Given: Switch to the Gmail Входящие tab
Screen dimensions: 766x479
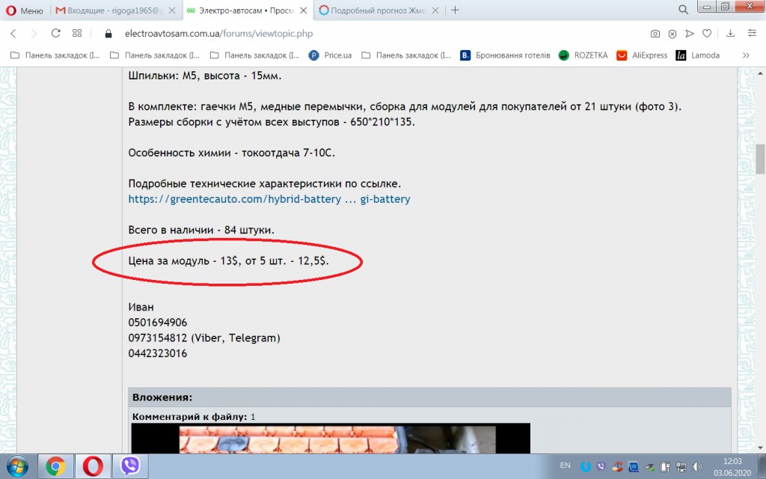Looking at the screenshot, I should point(115,10).
